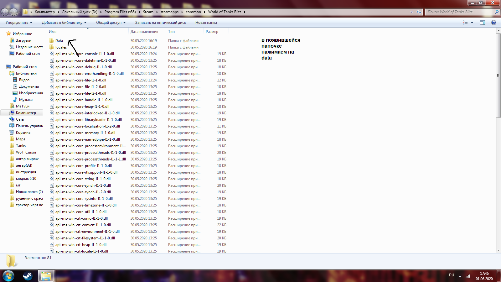Click the Недавние места icon

click(12, 47)
